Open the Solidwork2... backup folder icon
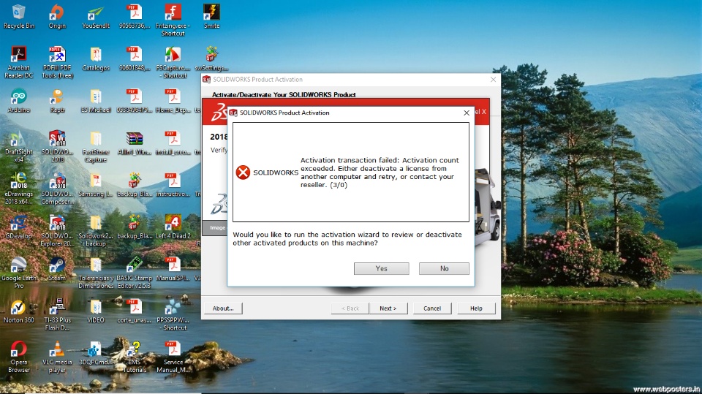702x394 pixels. pyautogui.click(x=96, y=230)
